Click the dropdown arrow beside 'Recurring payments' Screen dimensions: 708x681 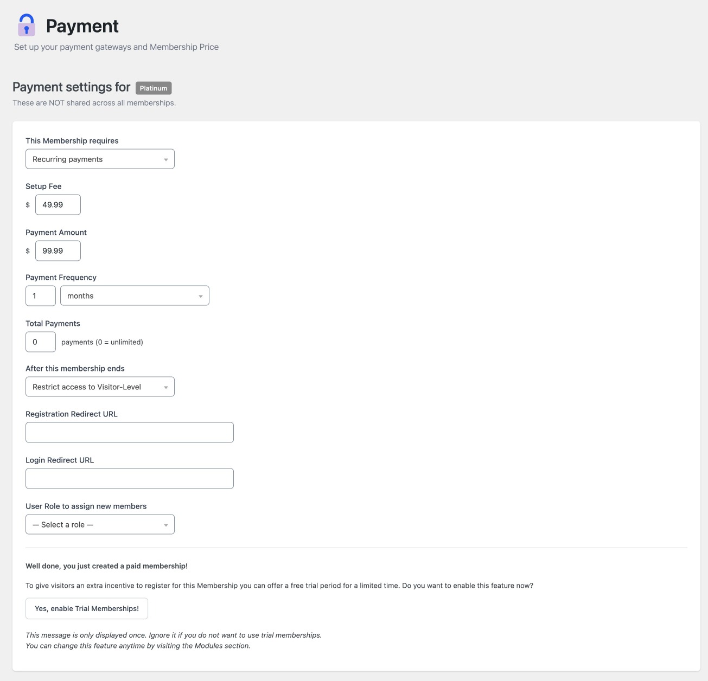pos(167,159)
